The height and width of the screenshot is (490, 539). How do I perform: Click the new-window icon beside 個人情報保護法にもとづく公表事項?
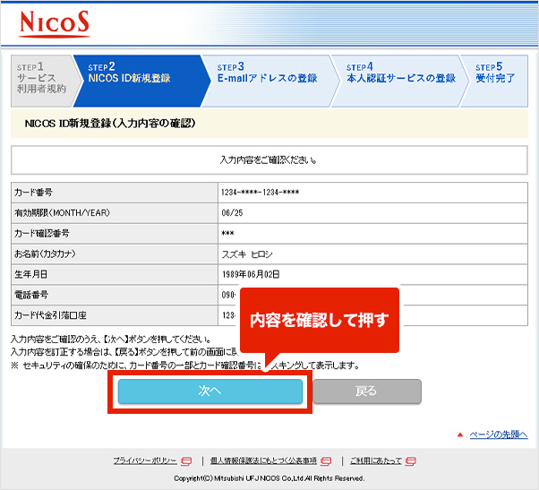[326, 460]
